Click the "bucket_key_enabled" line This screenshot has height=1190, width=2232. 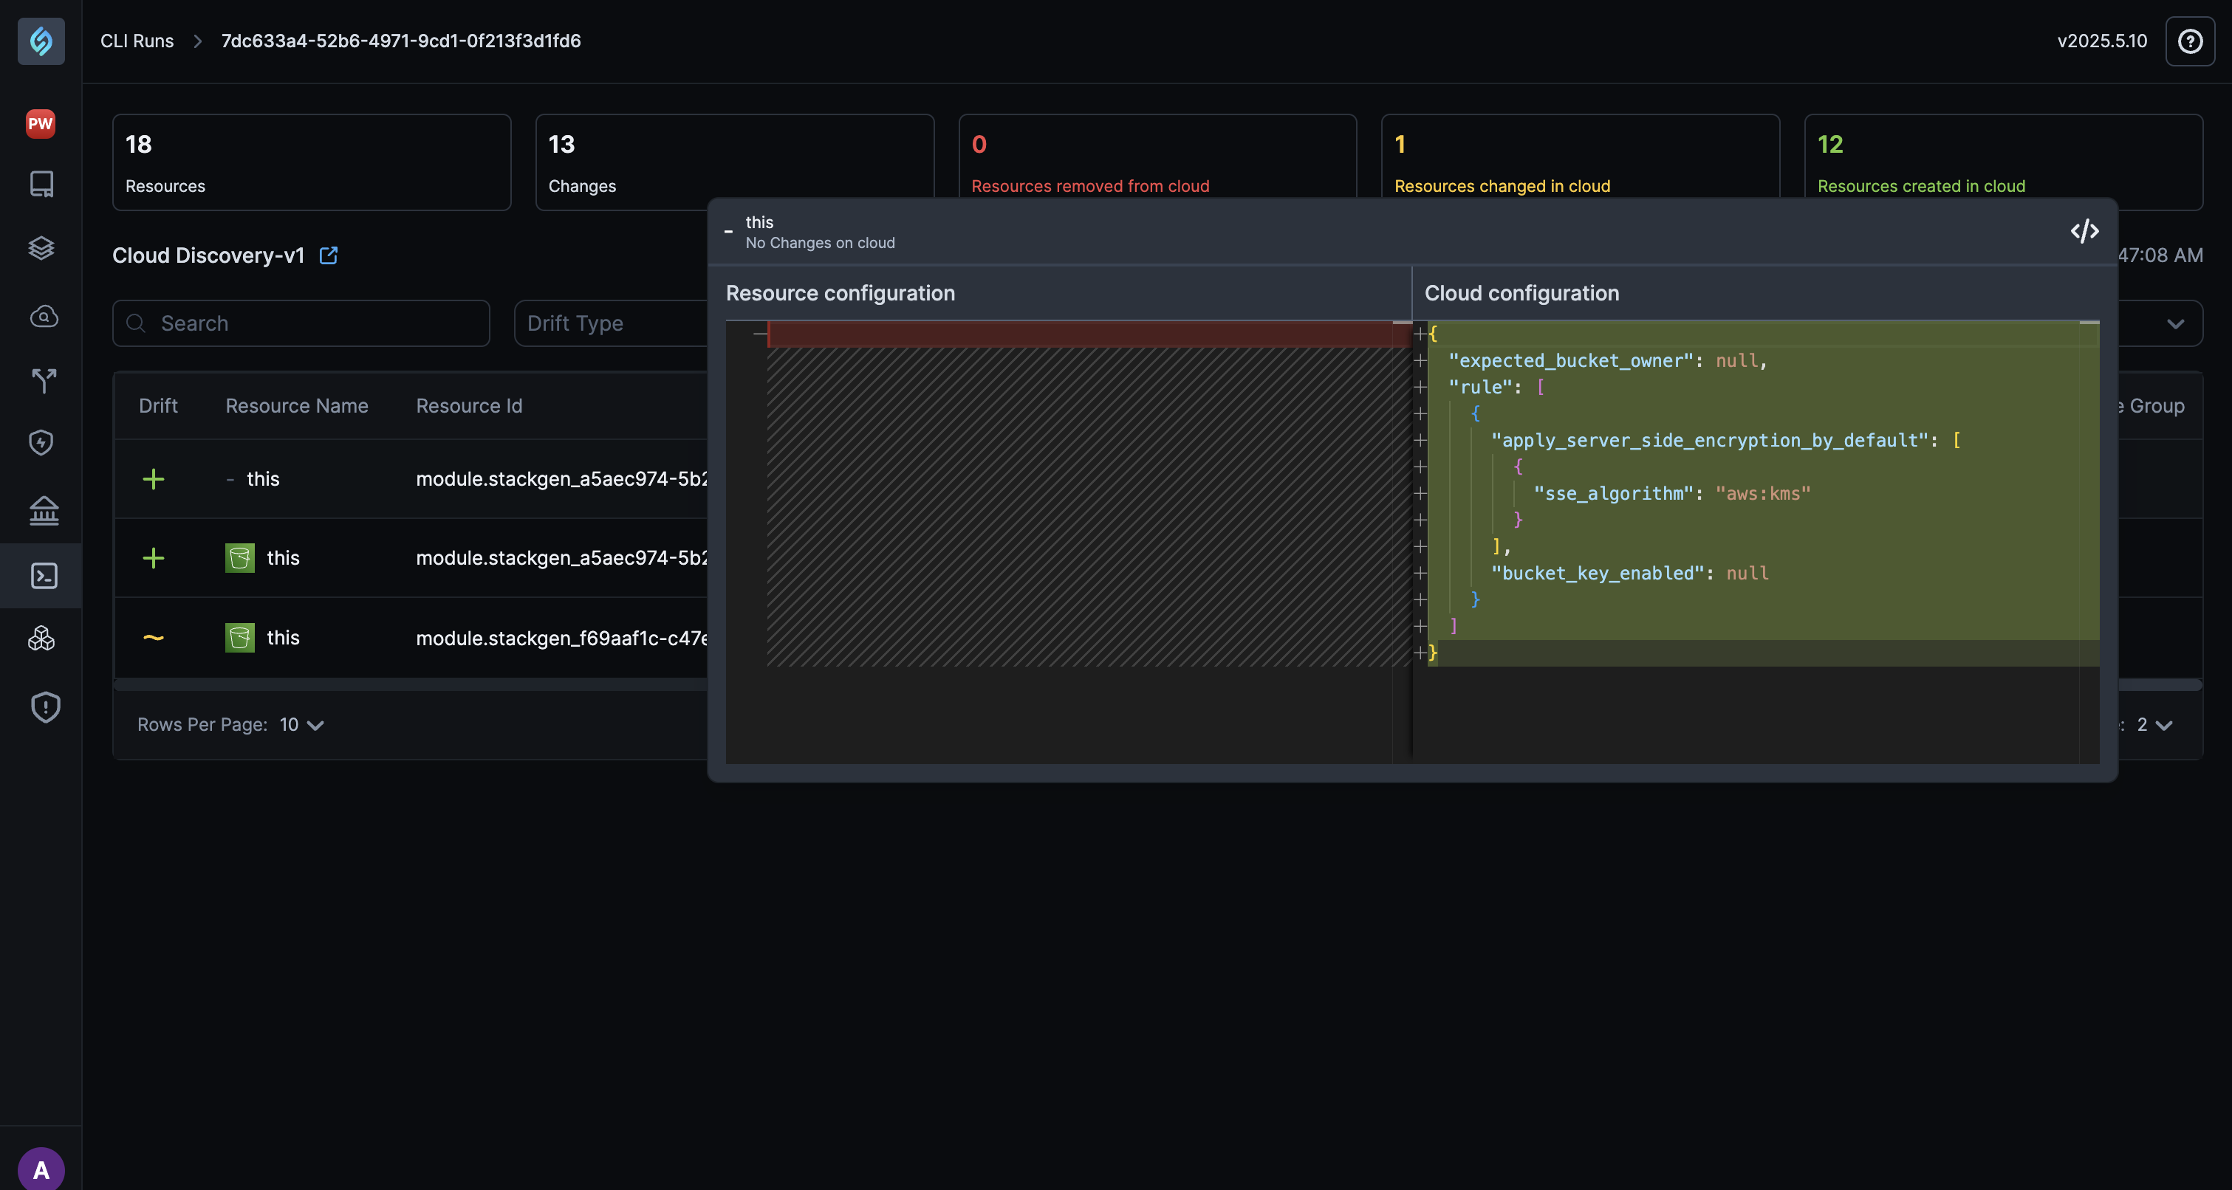point(1630,574)
